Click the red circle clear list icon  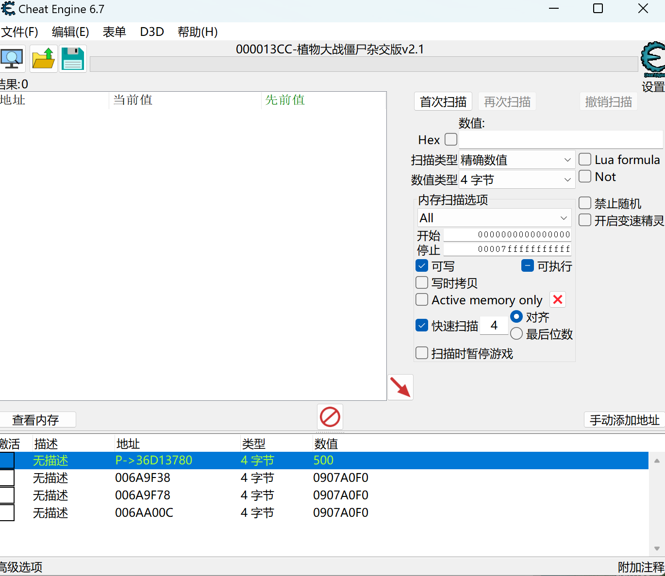pos(330,417)
